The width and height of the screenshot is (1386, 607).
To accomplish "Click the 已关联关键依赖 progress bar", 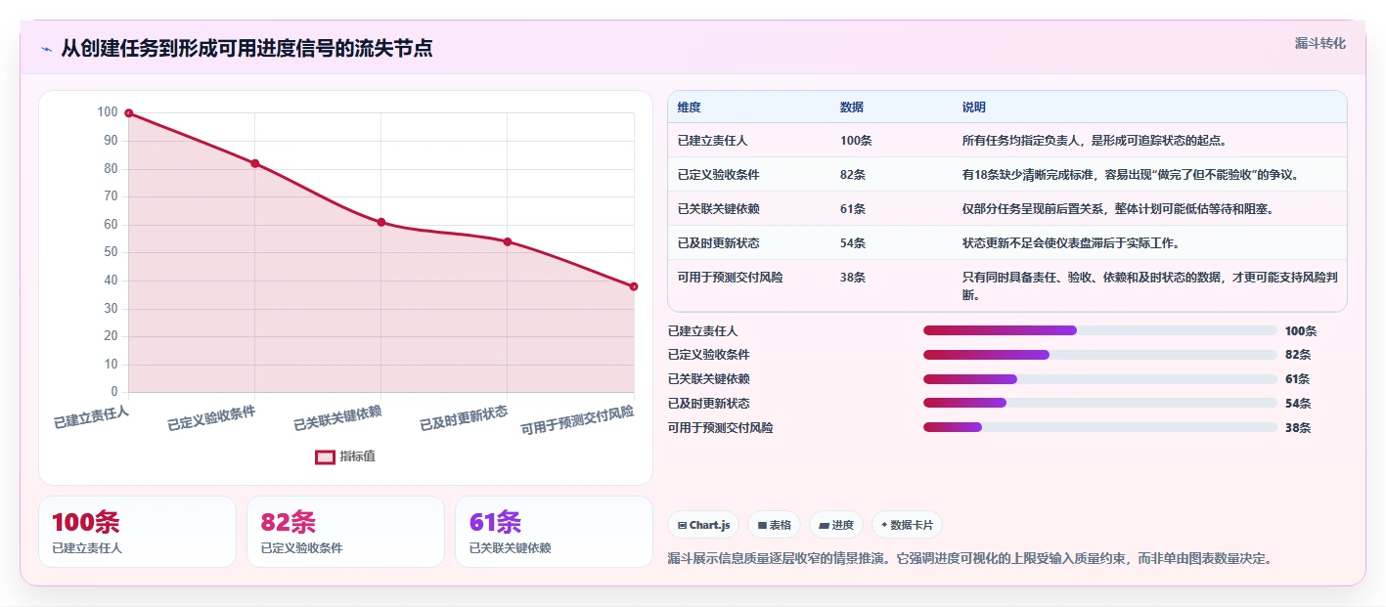I will click(1100, 379).
